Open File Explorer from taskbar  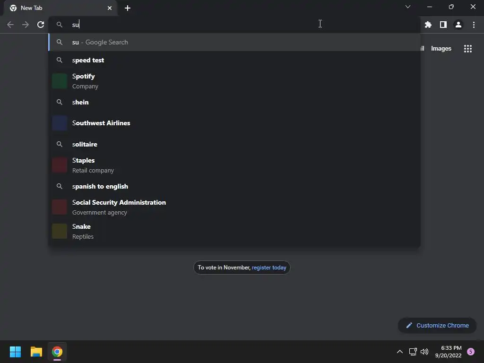pos(36,352)
